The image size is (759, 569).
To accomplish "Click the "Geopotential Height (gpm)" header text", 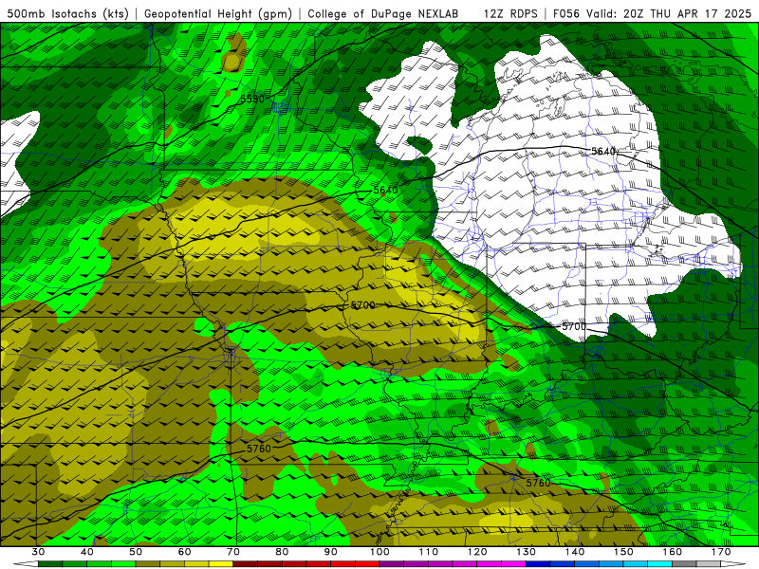I will tap(218, 13).
